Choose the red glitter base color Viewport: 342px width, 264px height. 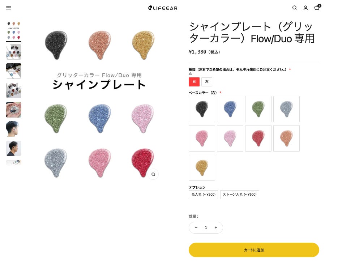click(258, 138)
